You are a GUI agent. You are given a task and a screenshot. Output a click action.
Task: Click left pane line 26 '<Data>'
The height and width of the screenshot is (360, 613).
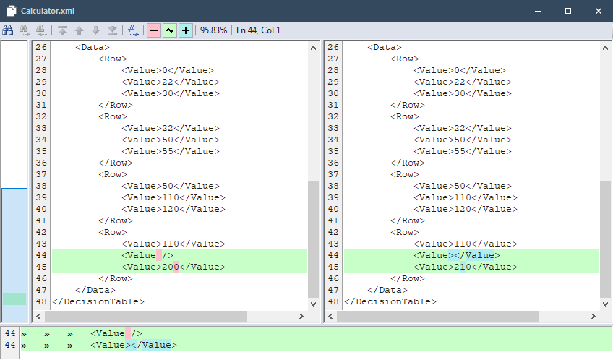point(93,47)
